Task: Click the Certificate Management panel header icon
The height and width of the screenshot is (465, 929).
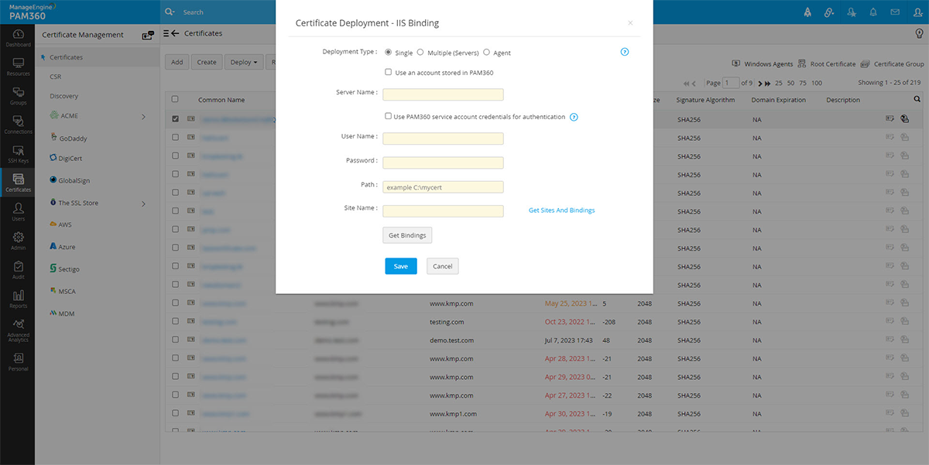Action: [x=149, y=35]
